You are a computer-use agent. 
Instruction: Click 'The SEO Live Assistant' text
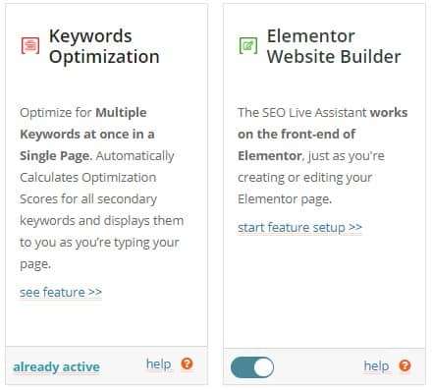302,112
